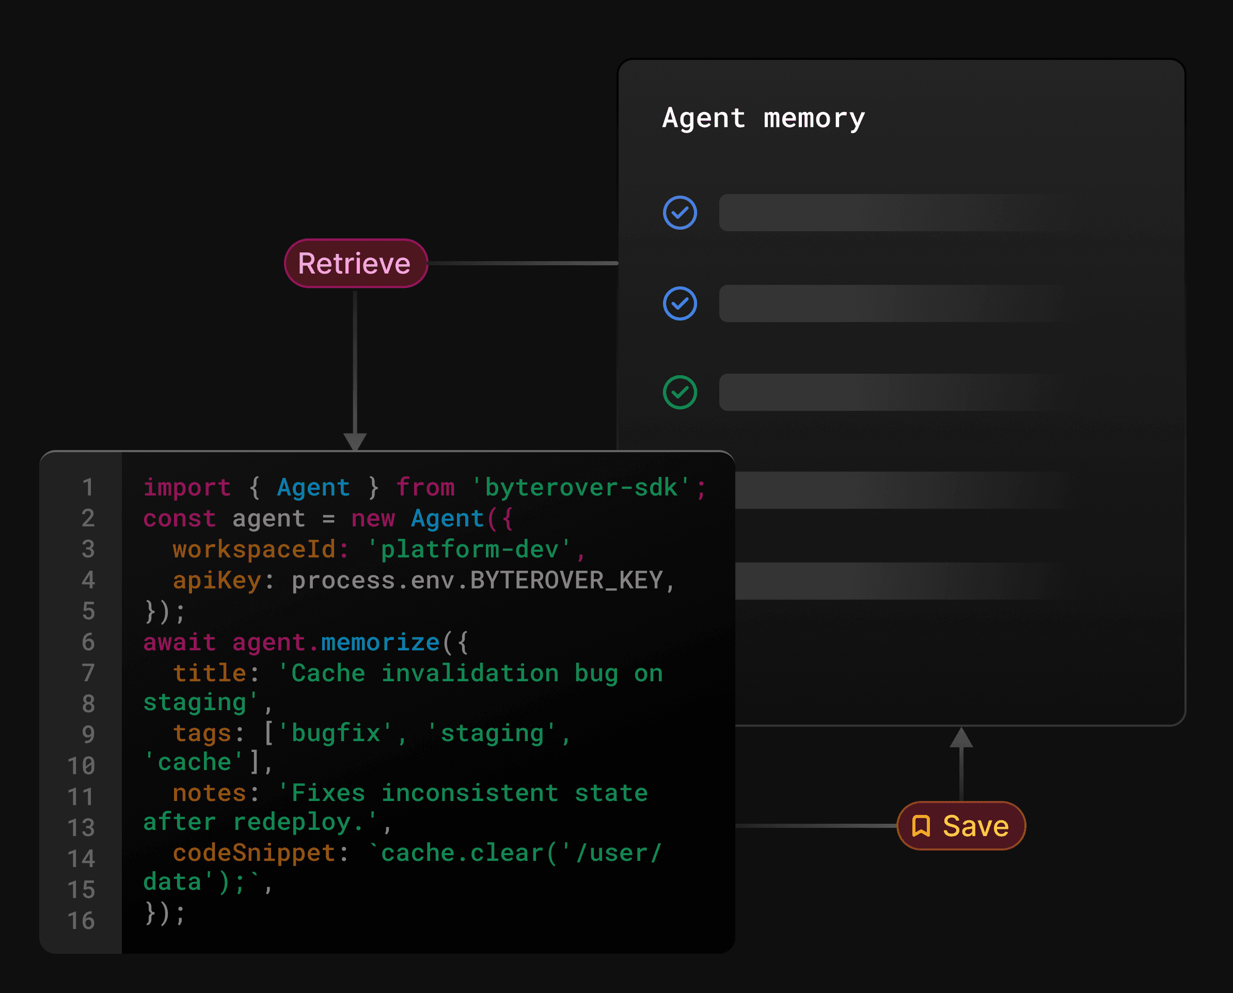Click the Retrieve pill button
The image size is (1233, 993).
click(355, 264)
